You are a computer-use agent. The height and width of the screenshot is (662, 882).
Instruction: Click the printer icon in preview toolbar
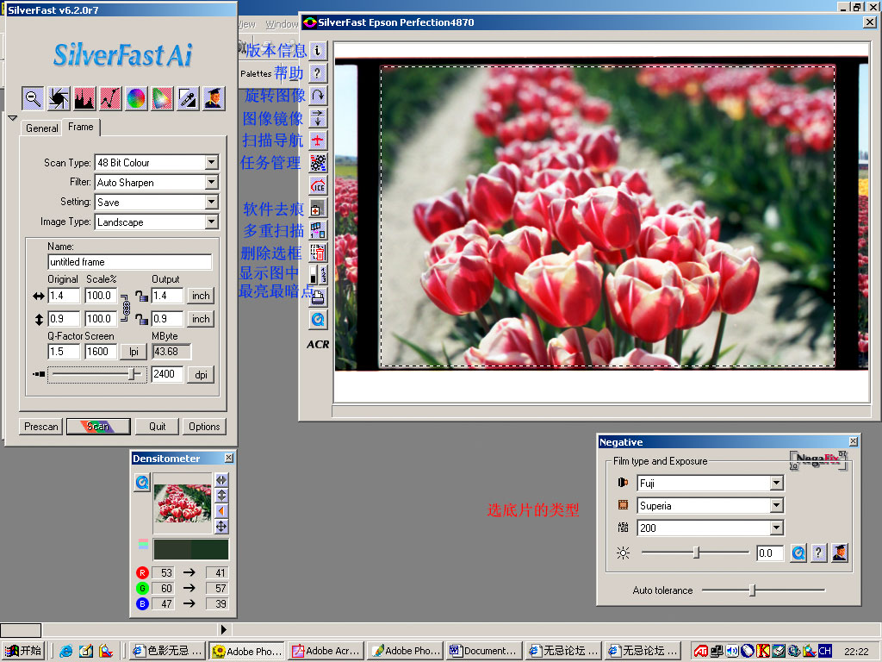click(x=318, y=297)
